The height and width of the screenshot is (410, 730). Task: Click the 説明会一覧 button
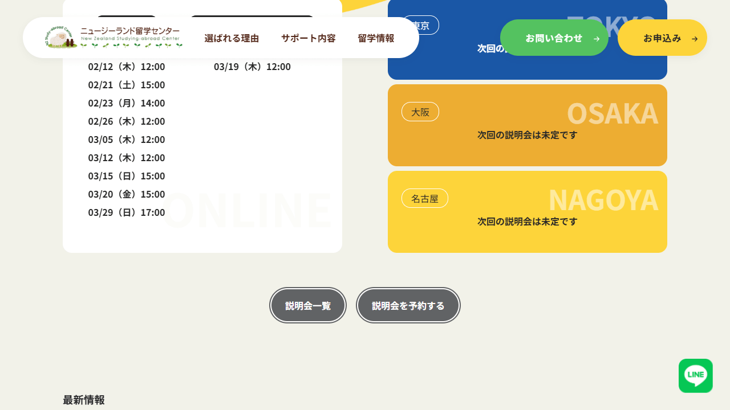pyautogui.click(x=308, y=305)
